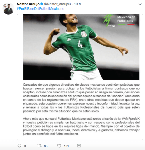Click the reply count 3
Image resolution: width=145 pixels, height=150 pixels.
coord(25,146)
